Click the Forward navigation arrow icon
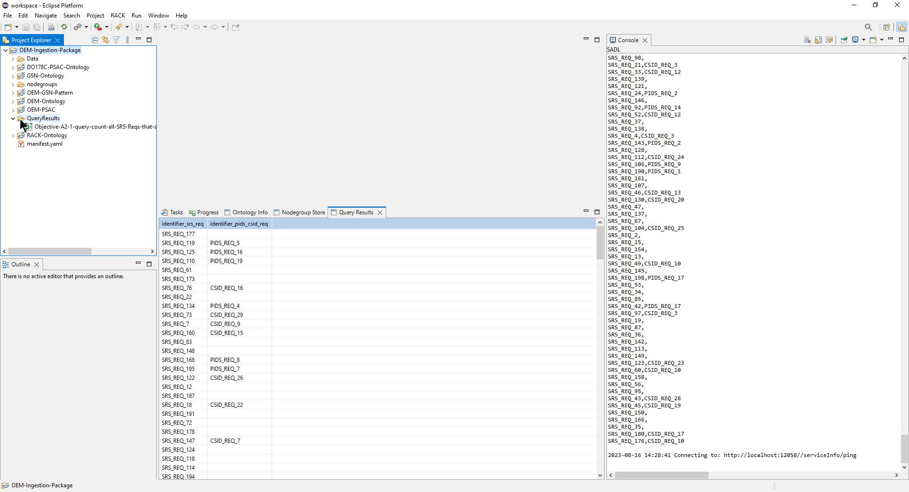909x492 pixels. [x=214, y=27]
